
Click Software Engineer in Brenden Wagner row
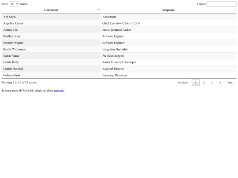point(168,43)
